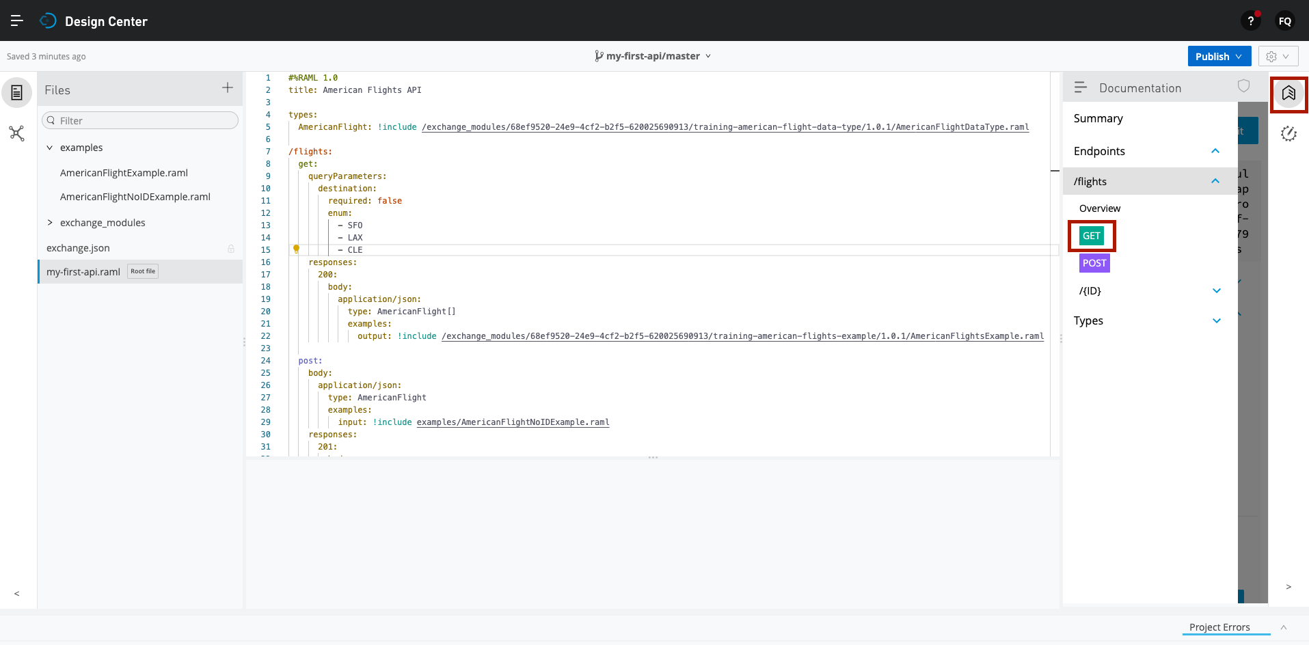The image size is (1309, 645).
Task: Add a new file with plus icon
Action: (x=228, y=87)
